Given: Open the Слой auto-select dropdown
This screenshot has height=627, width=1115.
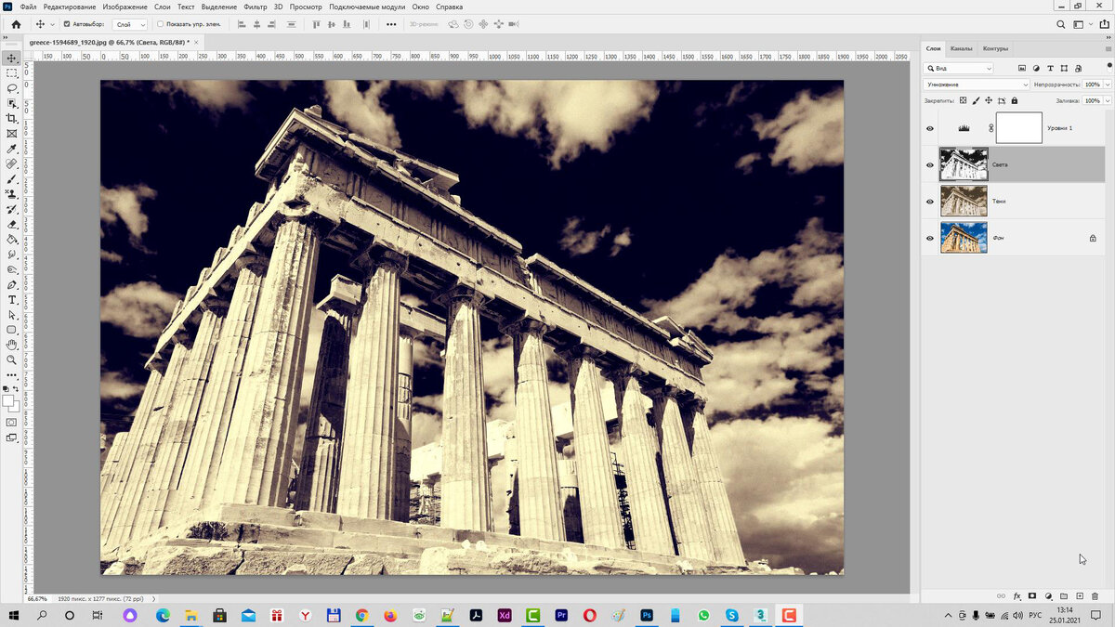Looking at the screenshot, I should click(129, 24).
